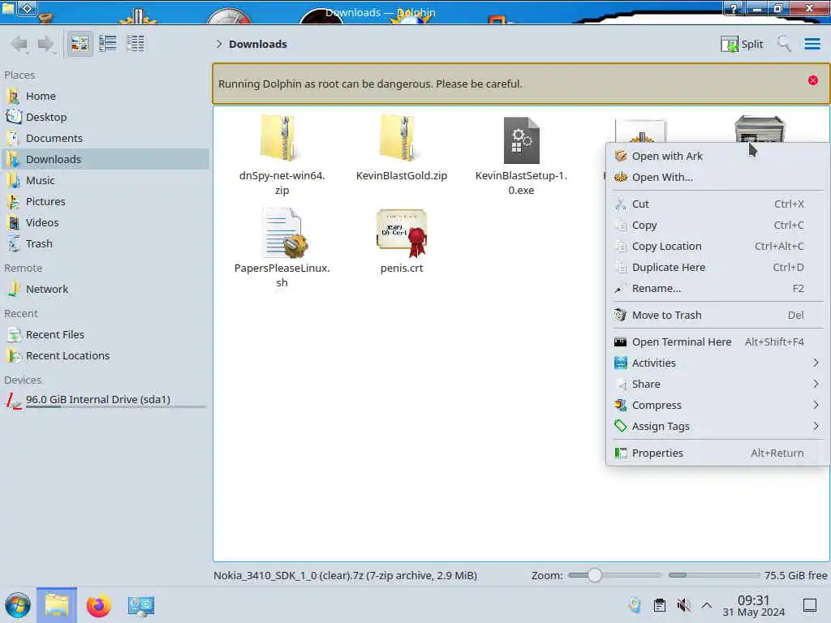Adjust the Zoom slider handle
Screen dimensions: 831x623
[x=595, y=575]
